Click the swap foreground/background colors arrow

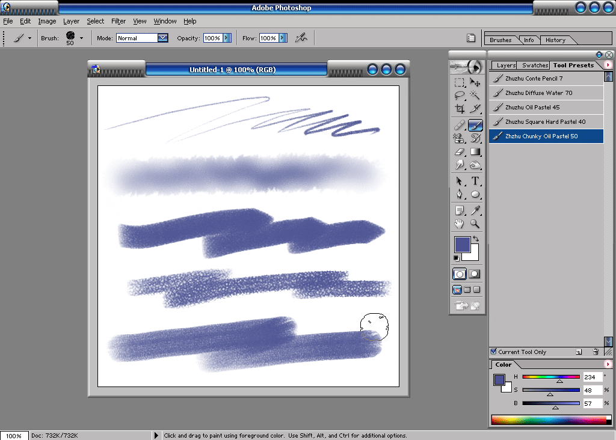click(476, 239)
